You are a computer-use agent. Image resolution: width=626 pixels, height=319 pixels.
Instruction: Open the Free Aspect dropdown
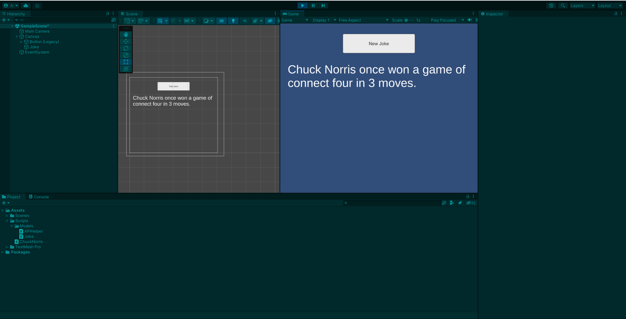tap(363, 20)
